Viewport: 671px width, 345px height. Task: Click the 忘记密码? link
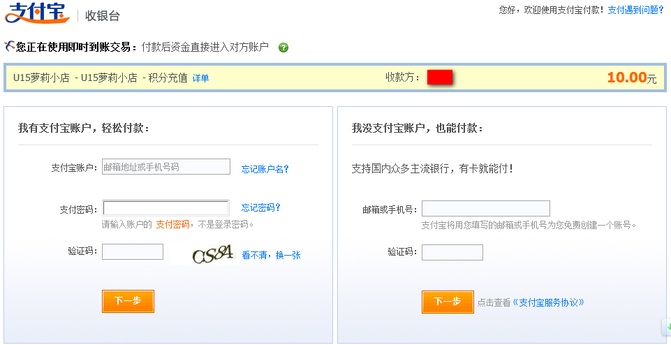pos(260,207)
